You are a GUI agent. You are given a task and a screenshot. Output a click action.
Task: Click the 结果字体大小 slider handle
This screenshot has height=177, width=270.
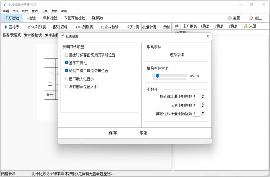tap(157, 76)
